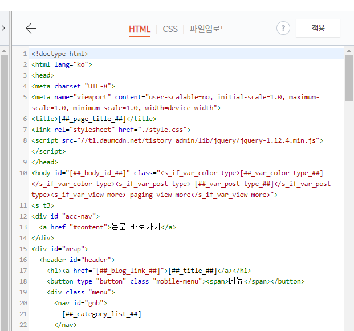This screenshot has height=331, width=354.
Task: Click line number 1 in gutter
Action: pyautogui.click(x=25, y=54)
